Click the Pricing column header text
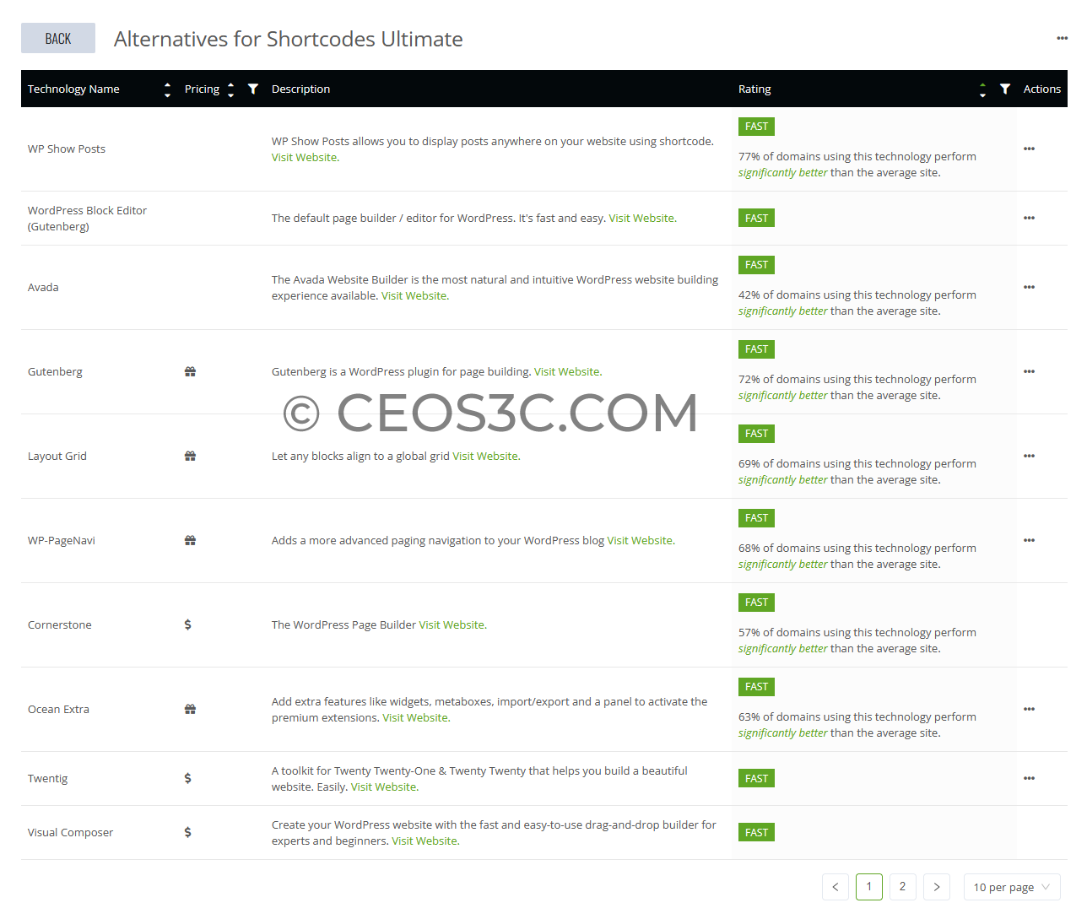Screen dimensions: 1087x919 pyautogui.click(x=202, y=89)
